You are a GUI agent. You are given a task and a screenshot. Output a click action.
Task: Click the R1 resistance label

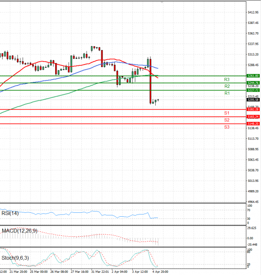point(227,93)
